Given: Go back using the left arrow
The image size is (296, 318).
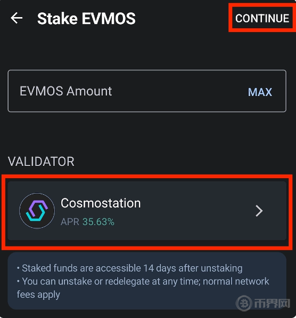Looking at the screenshot, I should (x=17, y=18).
